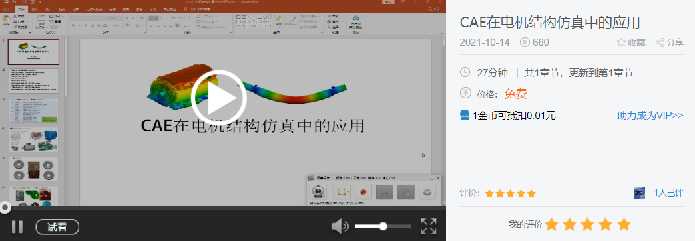This screenshot has height=241, width=695.
Task: Rate five stars in 我的评价
Action: click(624, 224)
